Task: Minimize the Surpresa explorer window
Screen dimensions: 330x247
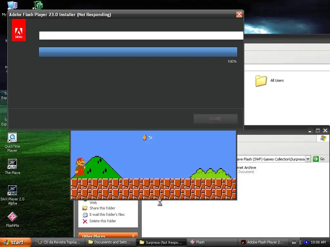Action: point(310,131)
